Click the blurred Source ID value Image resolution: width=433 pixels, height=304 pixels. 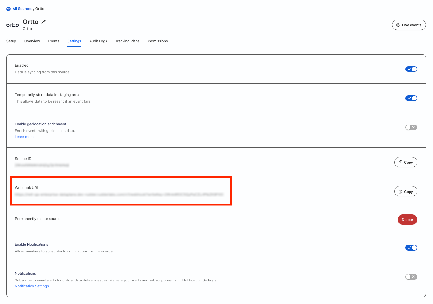point(42,165)
